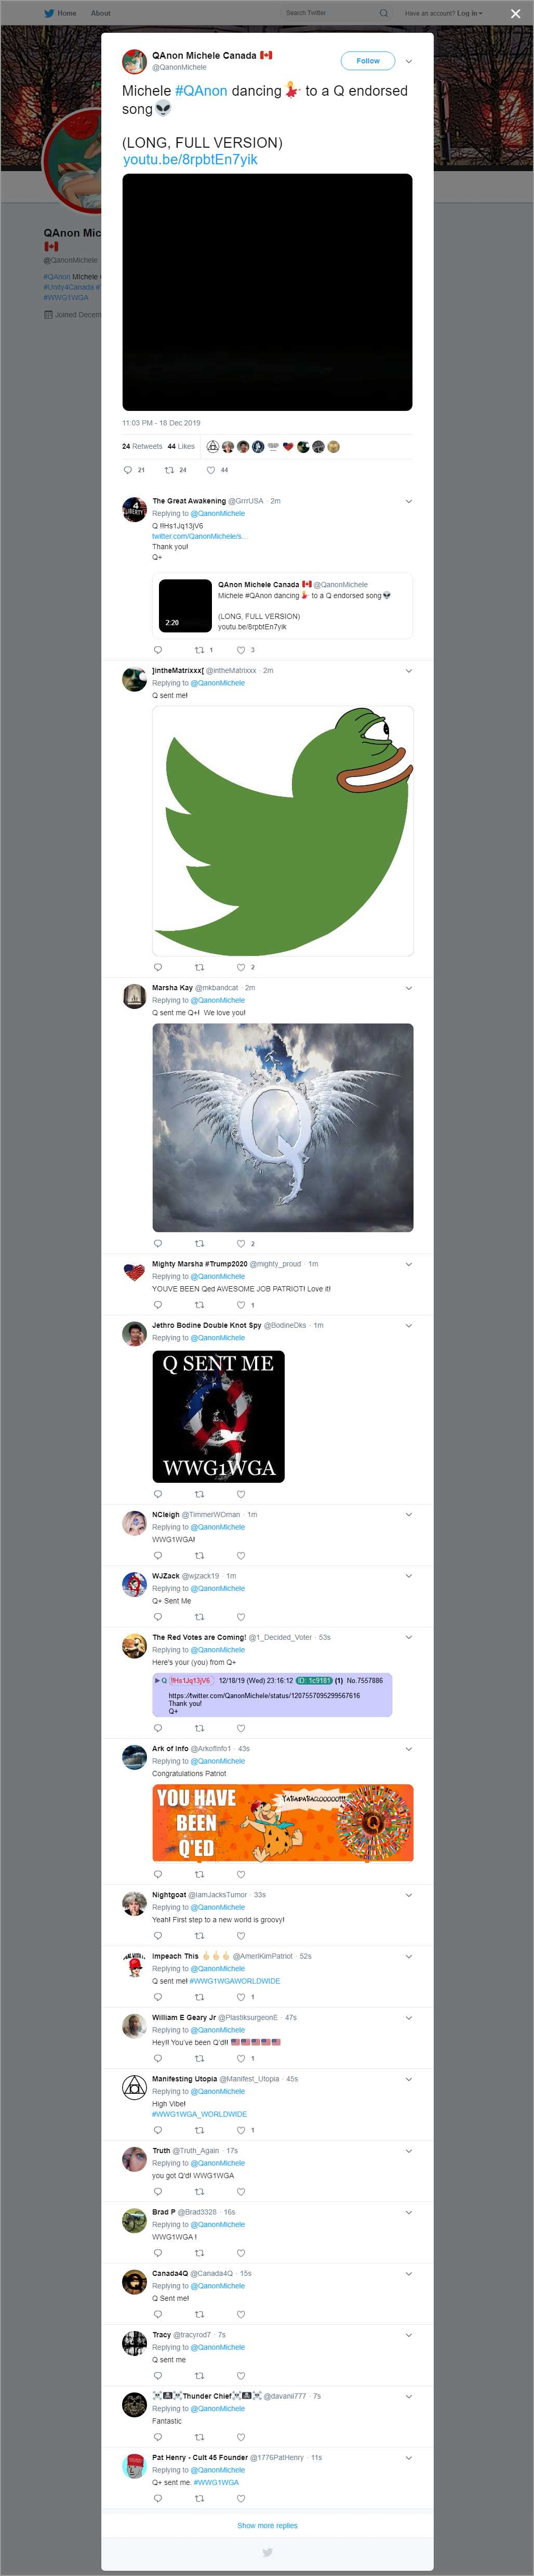Follow QAnon Michele Canada
The width and height of the screenshot is (534, 2576).
368,61
